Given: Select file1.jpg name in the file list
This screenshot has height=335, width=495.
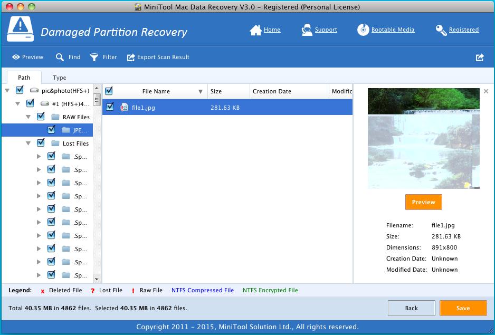Looking at the screenshot, I should pyautogui.click(x=144, y=108).
